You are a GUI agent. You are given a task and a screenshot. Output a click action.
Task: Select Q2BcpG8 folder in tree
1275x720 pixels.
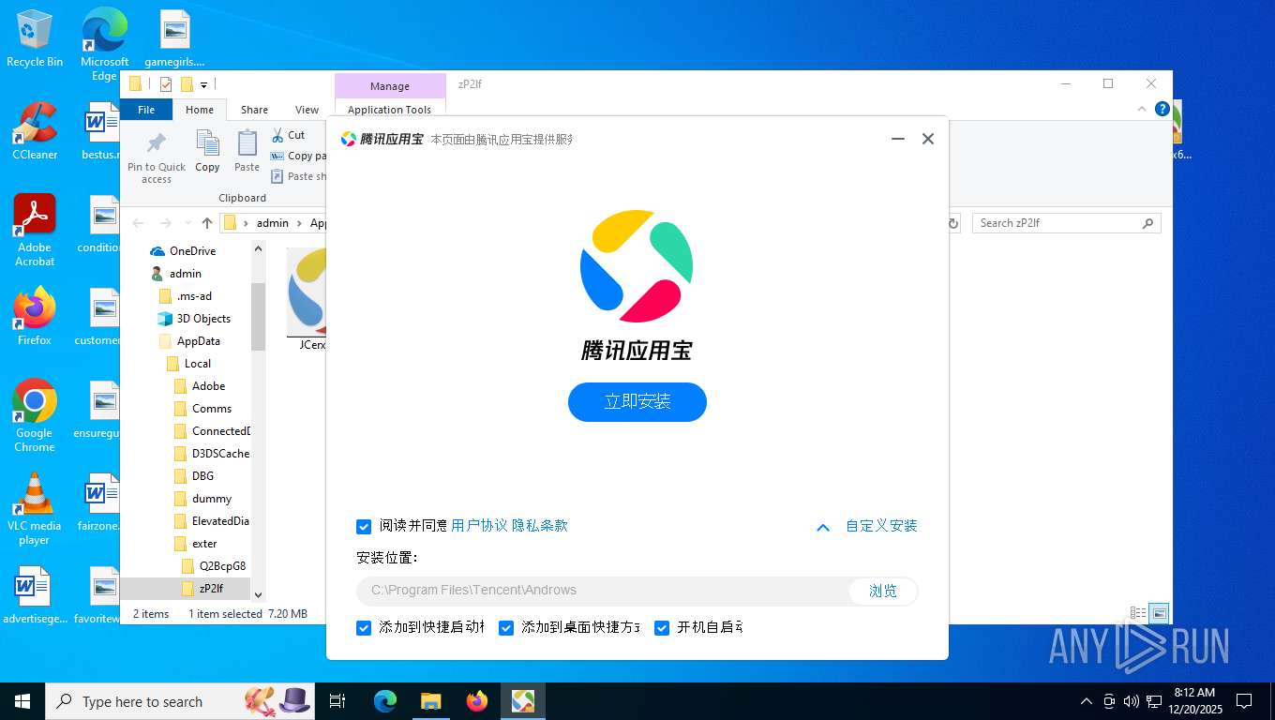(x=222, y=566)
